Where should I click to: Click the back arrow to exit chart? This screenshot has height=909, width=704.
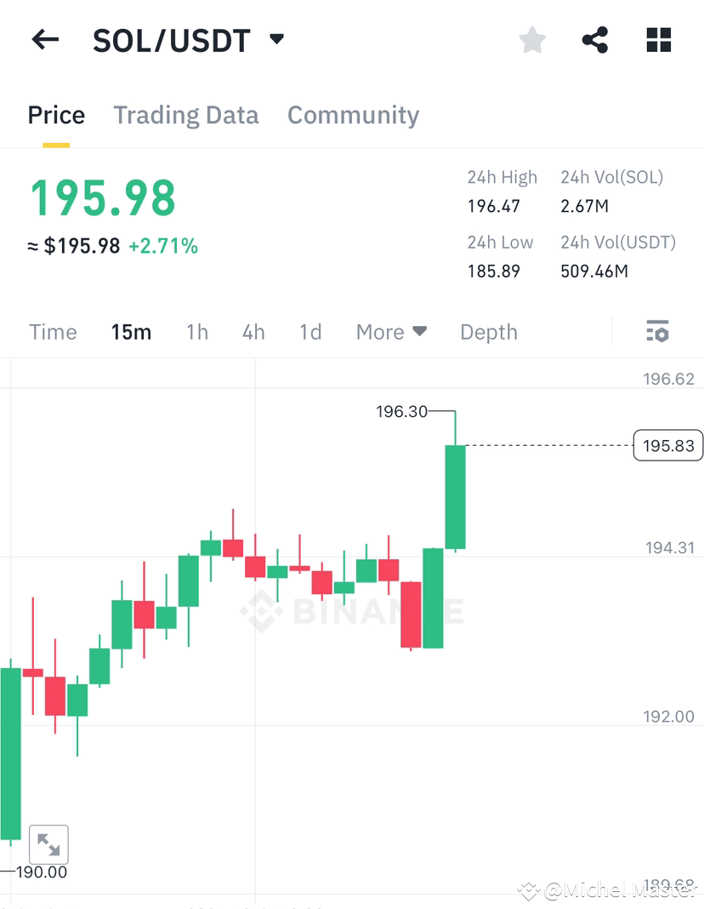[x=44, y=39]
